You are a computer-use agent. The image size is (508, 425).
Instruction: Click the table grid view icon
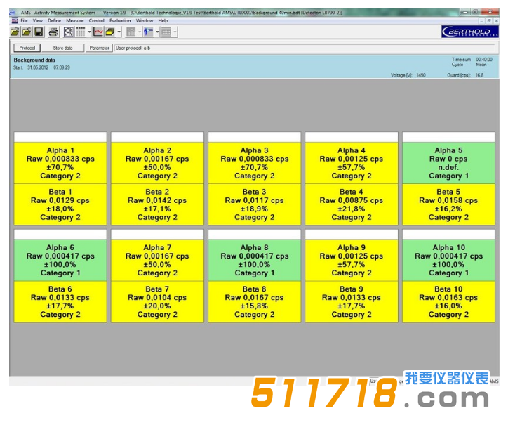(81, 32)
